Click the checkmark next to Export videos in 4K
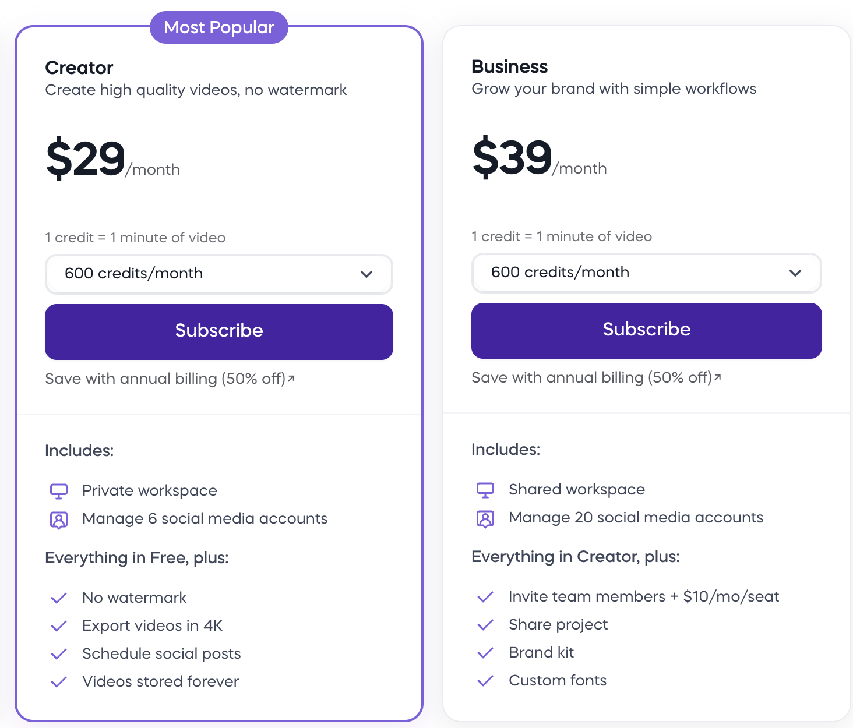 (59, 626)
